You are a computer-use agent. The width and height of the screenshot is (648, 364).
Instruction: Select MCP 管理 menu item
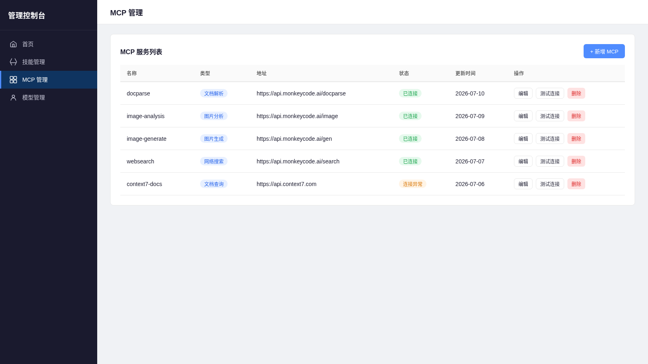tap(49, 80)
